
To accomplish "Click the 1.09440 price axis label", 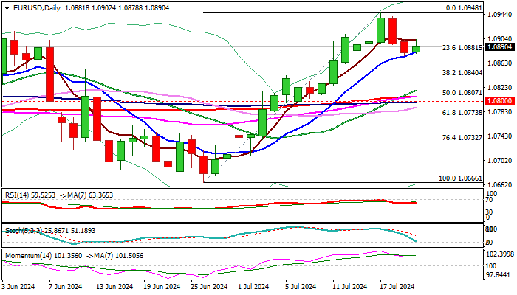I will (500, 15).
